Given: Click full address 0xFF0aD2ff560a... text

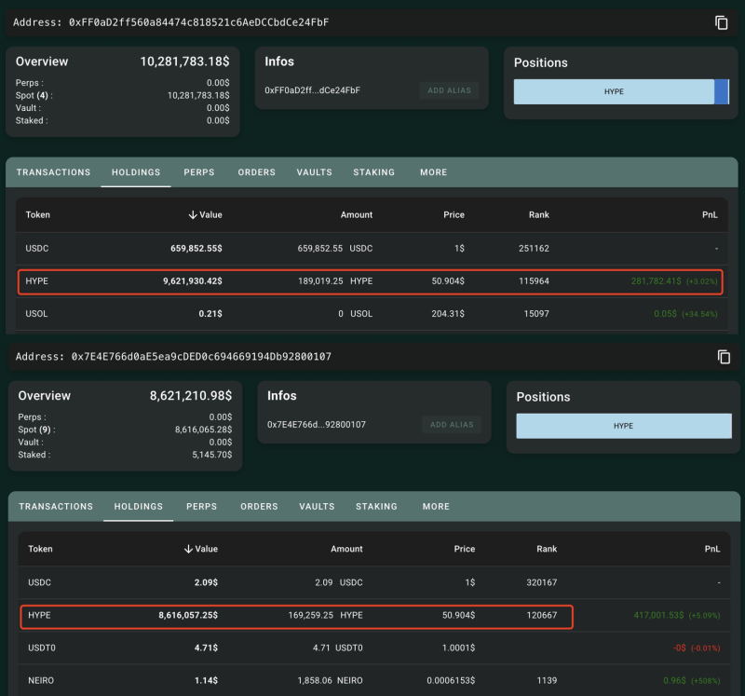Looking at the screenshot, I should (198, 22).
